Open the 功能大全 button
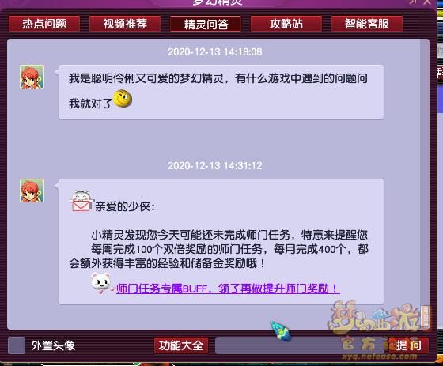The height and width of the screenshot is (366, 443). (x=181, y=345)
